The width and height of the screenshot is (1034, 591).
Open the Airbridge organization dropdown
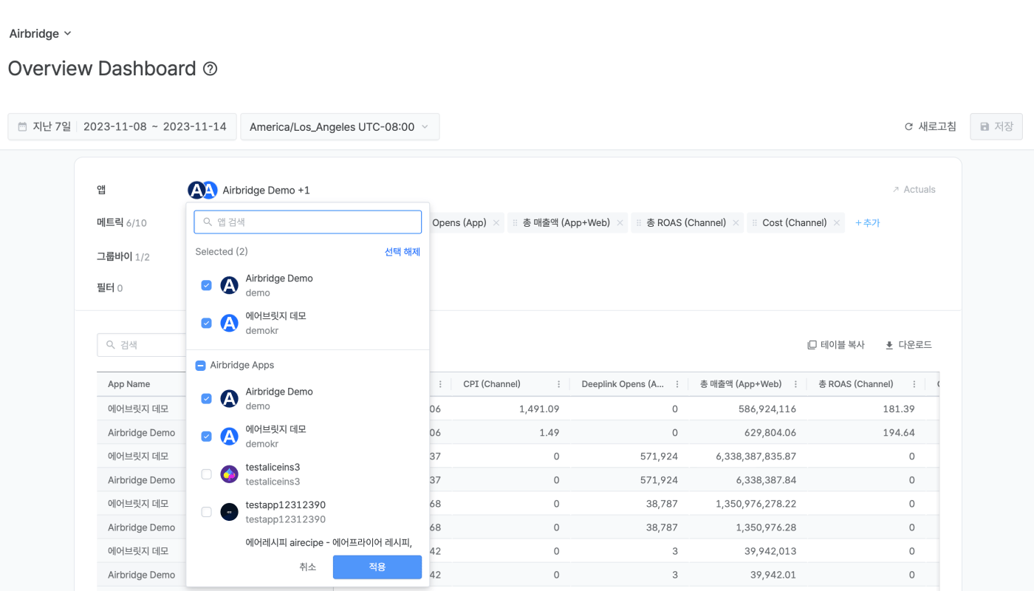pyautogui.click(x=40, y=33)
